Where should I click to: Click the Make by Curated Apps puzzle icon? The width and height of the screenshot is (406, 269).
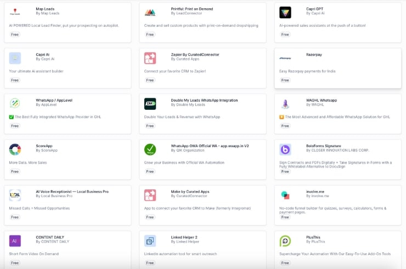(150, 195)
